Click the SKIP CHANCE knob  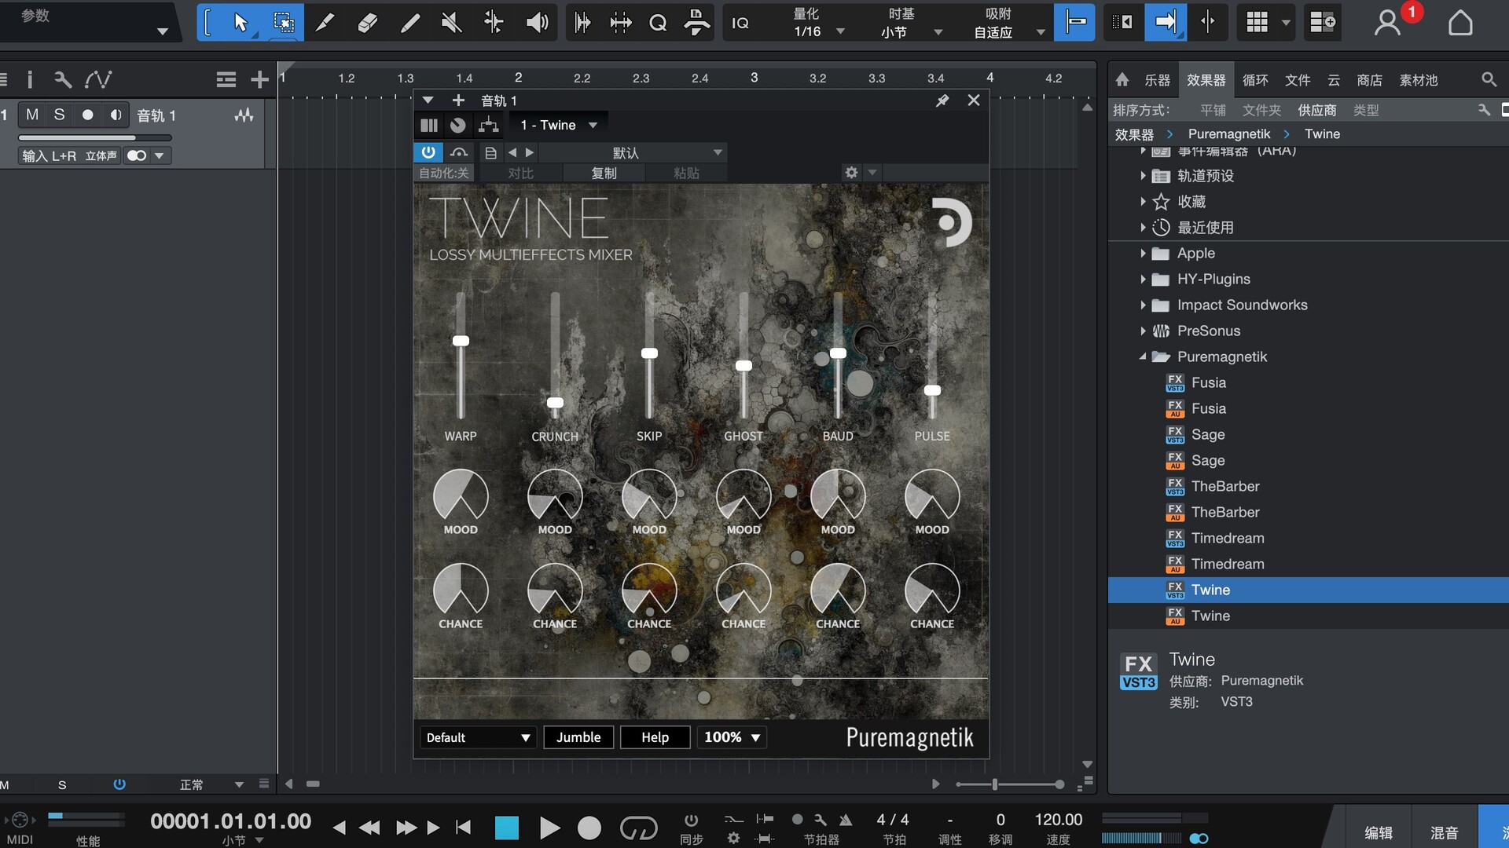(649, 590)
